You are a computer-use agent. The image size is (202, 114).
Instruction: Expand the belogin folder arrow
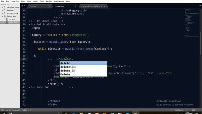[x=2, y=10]
